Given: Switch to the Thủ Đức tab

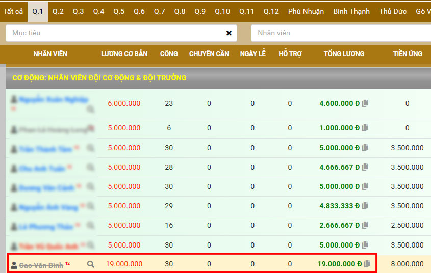Looking at the screenshot, I should coord(393,11).
